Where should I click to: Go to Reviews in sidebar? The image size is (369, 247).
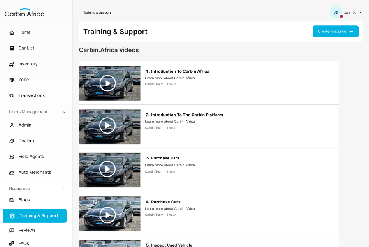pyautogui.click(x=27, y=230)
